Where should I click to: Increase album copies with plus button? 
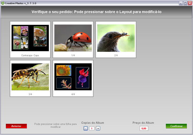pyautogui.click(x=98, y=128)
